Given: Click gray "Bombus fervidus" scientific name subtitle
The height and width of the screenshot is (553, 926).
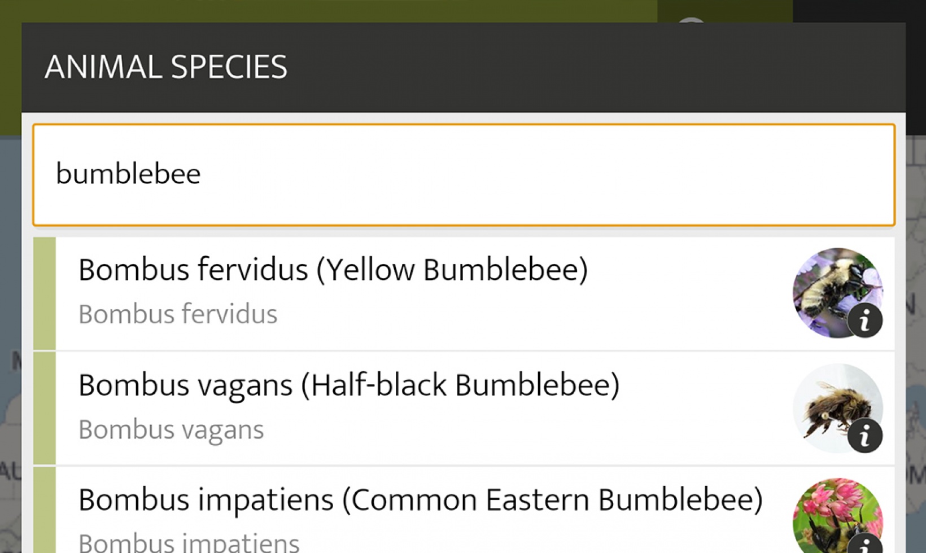Looking at the screenshot, I should tap(178, 314).
